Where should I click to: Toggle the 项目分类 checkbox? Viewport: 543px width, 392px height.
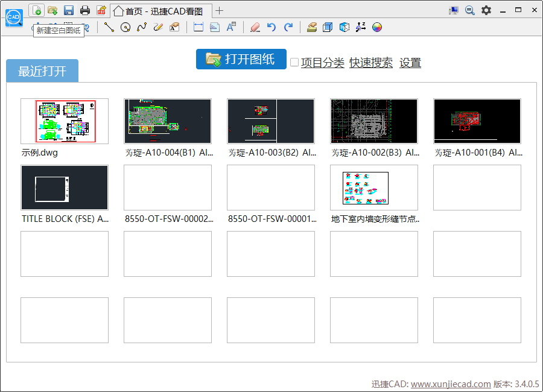pyautogui.click(x=294, y=62)
